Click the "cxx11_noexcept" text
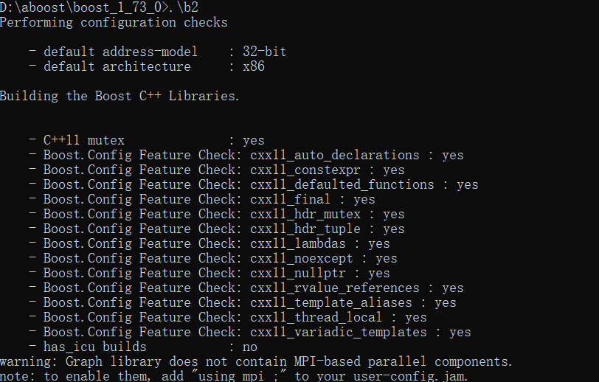Screen dimensions: 599x382 click(302, 258)
